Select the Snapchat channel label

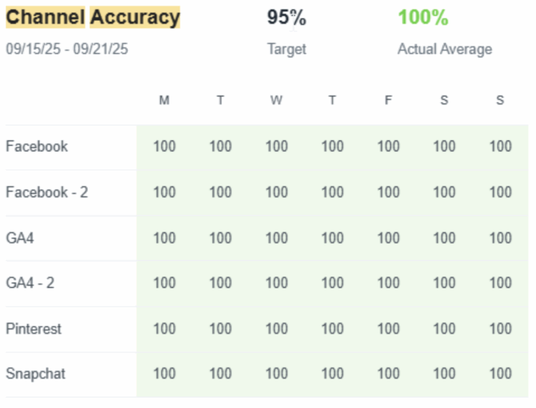[35, 373]
